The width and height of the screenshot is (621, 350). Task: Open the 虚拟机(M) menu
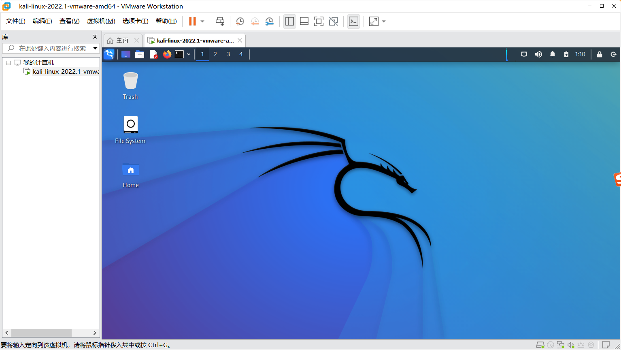[101, 21]
